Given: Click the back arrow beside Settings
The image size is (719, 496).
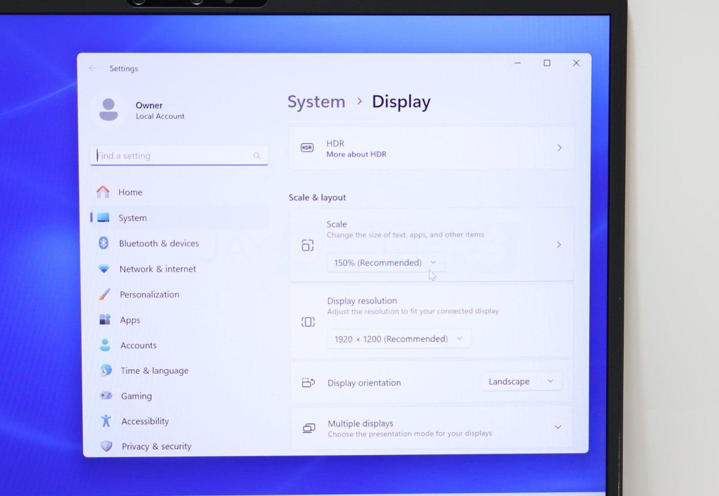Looking at the screenshot, I should pos(93,68).
